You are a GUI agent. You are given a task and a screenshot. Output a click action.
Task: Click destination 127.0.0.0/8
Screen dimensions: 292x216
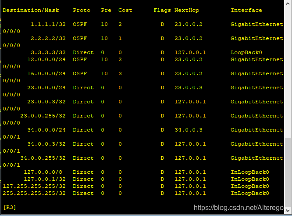click(x=43, y=172)
